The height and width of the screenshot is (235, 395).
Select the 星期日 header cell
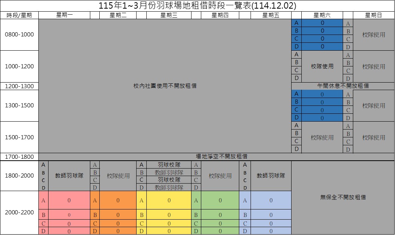pos(374,15)
